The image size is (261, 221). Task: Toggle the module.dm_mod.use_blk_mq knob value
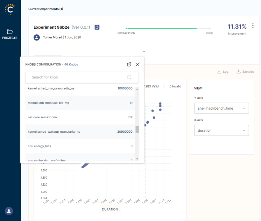(x=131, y=103)
